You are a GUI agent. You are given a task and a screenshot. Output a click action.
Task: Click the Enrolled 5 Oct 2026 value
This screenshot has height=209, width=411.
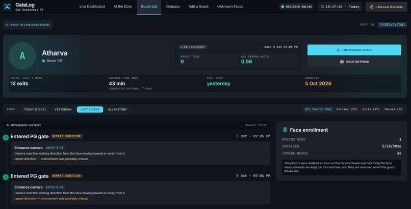pos(318,83)
